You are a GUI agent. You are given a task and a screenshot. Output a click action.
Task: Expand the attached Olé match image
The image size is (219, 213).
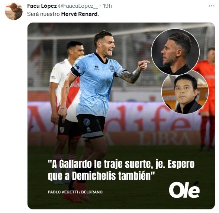click(121, 116)
